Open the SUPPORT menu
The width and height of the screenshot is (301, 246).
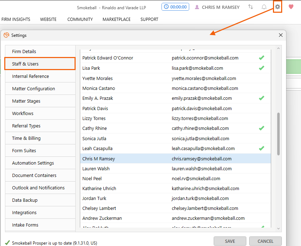pyautogui.click(x=149, y=19)
